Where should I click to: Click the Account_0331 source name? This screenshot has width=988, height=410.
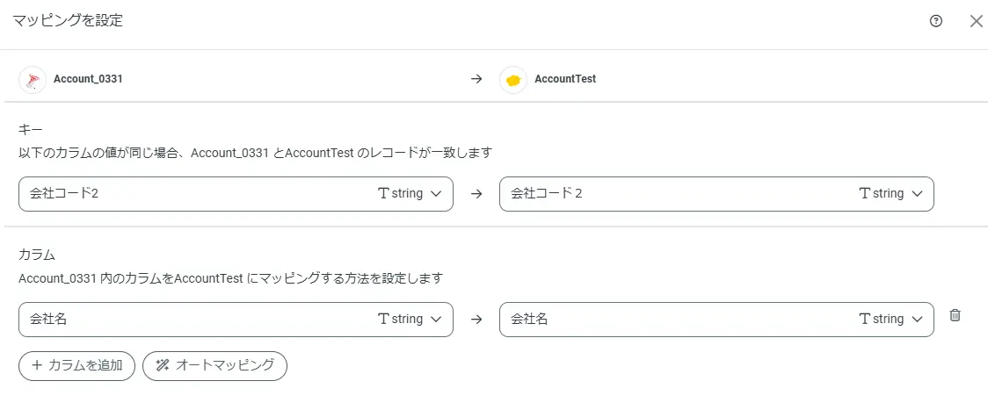[88, 79]
